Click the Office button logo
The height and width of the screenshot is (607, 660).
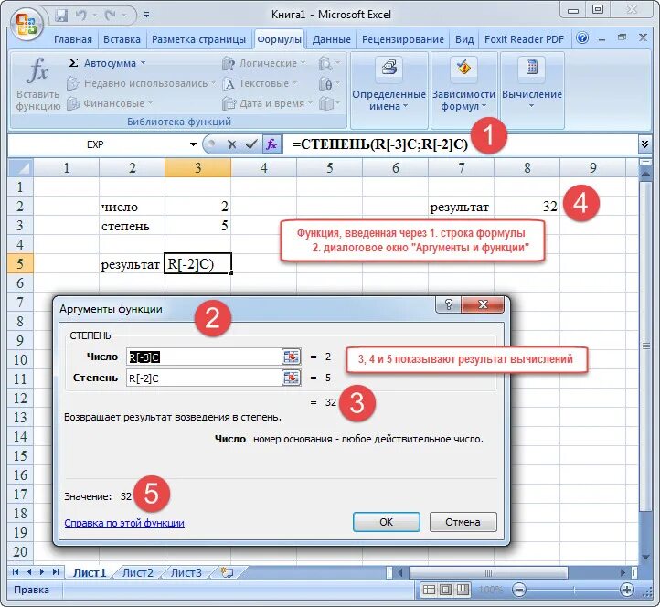[x=27, y=25]
